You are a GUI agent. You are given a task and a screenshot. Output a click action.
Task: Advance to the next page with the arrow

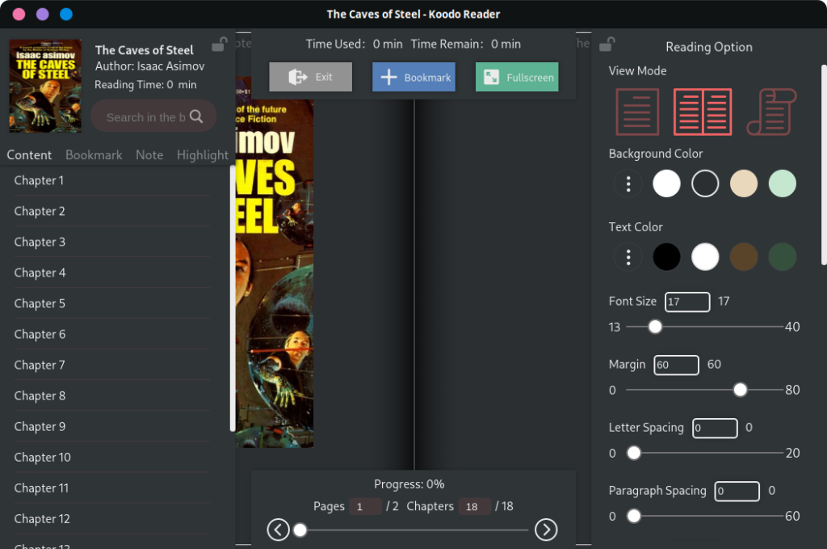(546, 530)
